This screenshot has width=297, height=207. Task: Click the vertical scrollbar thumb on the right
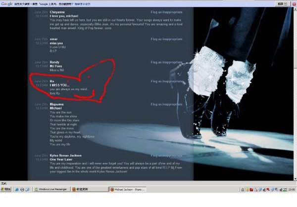pyautogui.click(x=295, y=58)
